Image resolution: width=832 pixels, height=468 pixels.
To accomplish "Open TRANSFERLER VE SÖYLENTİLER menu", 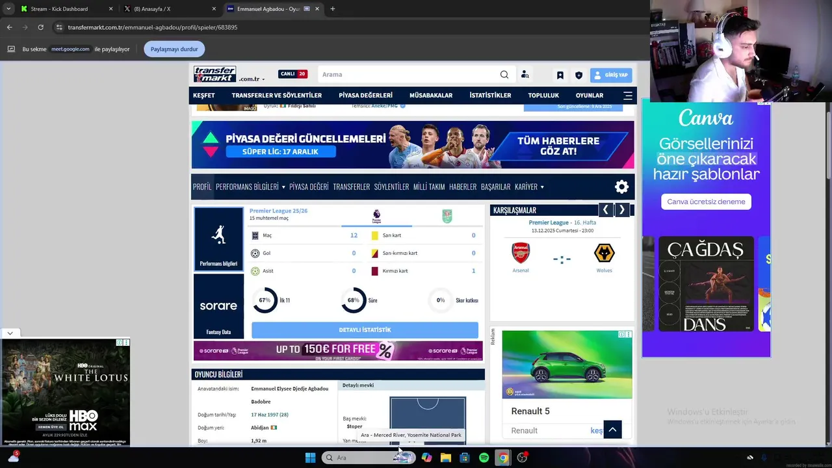I will (277, 96).
